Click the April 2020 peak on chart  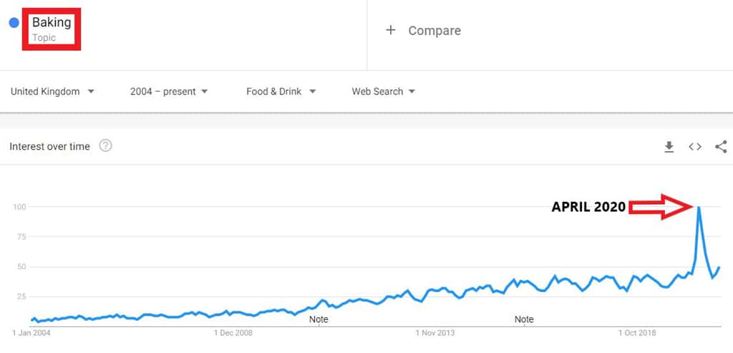(699, 207)
